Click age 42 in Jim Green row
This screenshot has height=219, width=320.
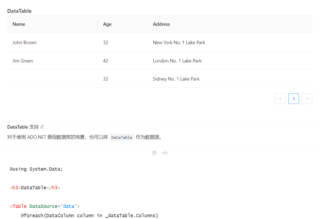point(123,61)
